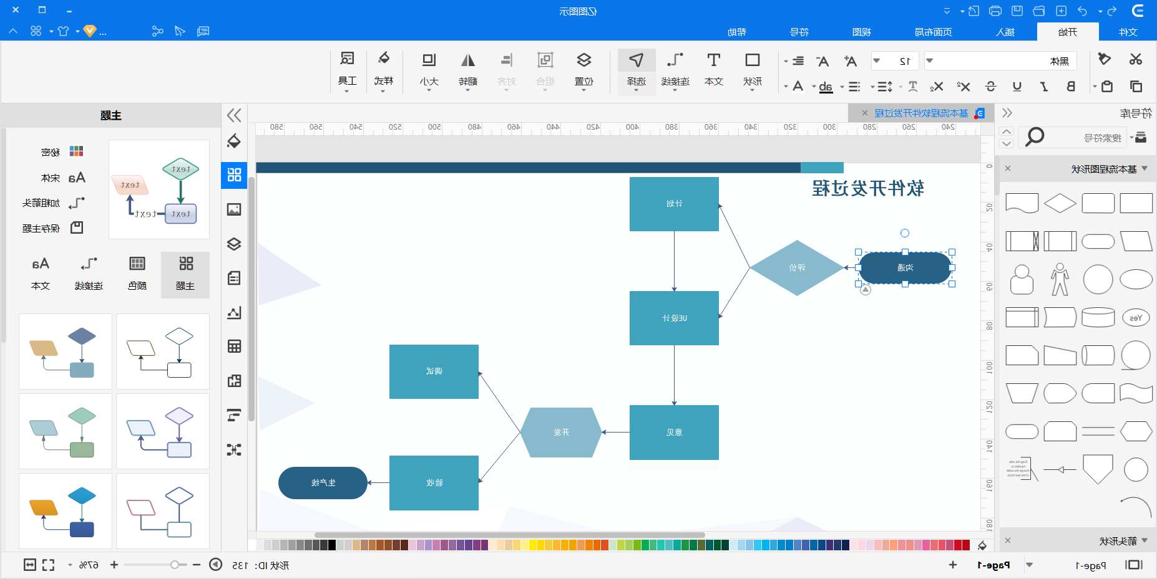Toggle Bold formatting

click(x=1071, y=86)
